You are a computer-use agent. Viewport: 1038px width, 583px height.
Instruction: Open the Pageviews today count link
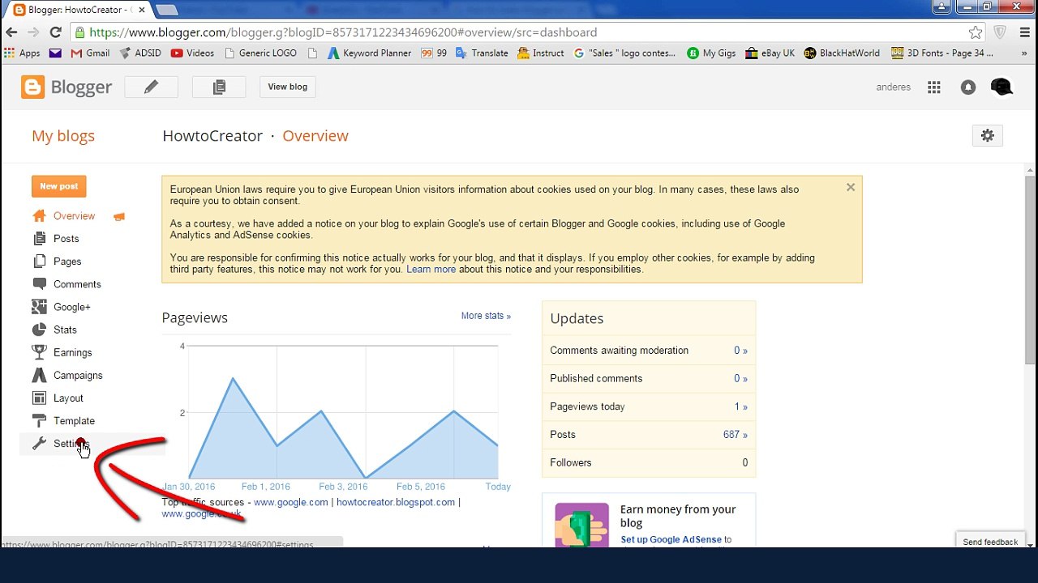pyautogui.click(x=740, y=406)
